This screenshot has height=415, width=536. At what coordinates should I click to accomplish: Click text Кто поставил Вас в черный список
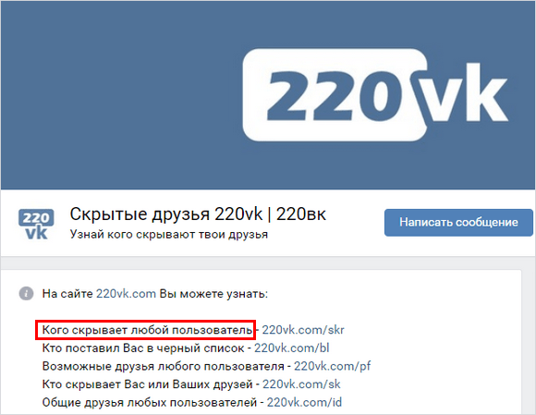[143, 348]
